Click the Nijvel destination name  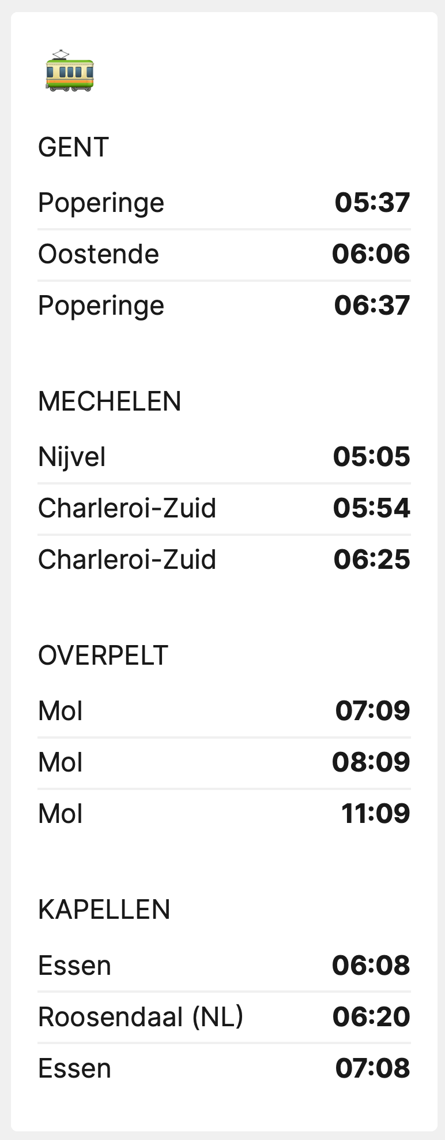click(x=72, y=457)
